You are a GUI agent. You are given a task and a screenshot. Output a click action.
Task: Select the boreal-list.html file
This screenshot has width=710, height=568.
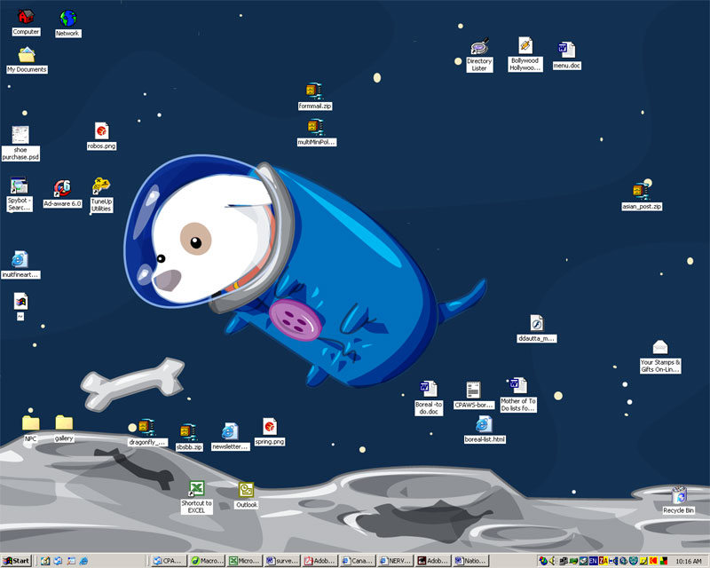coord(485,424)
